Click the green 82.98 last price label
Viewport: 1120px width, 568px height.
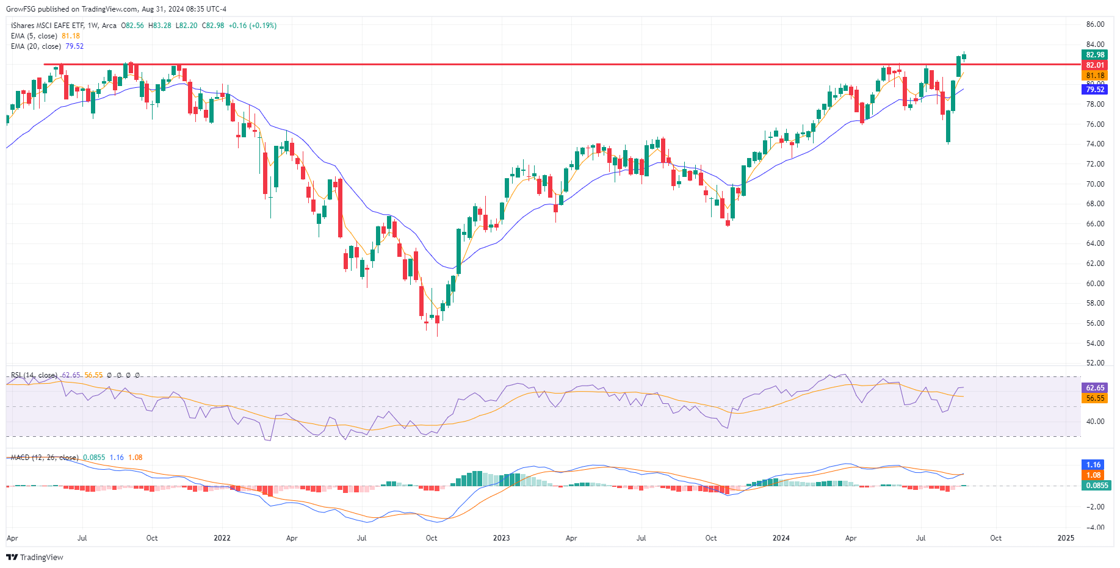tap(1095, 55)
